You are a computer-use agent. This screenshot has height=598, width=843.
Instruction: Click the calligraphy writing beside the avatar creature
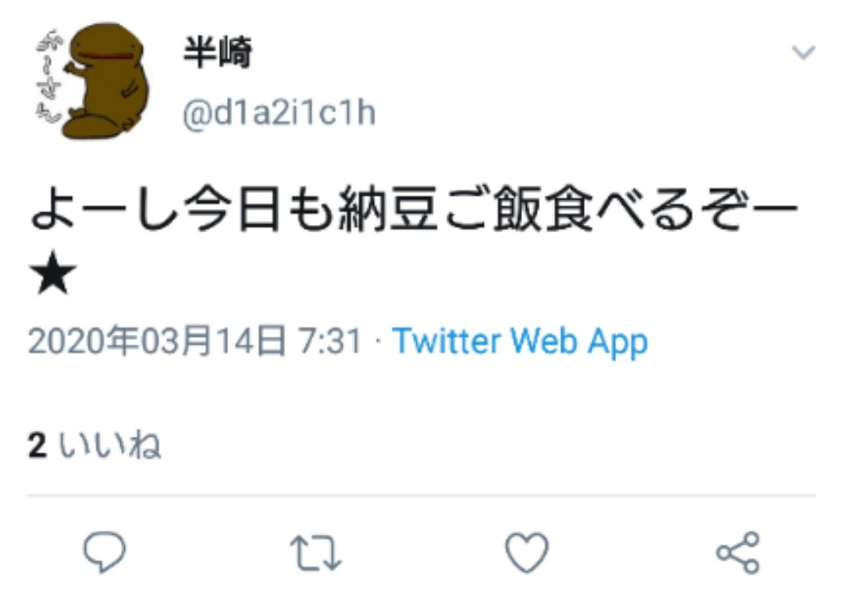coord(49,77)
